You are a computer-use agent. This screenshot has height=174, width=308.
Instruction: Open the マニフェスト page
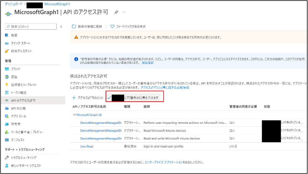tap(18, 140)
